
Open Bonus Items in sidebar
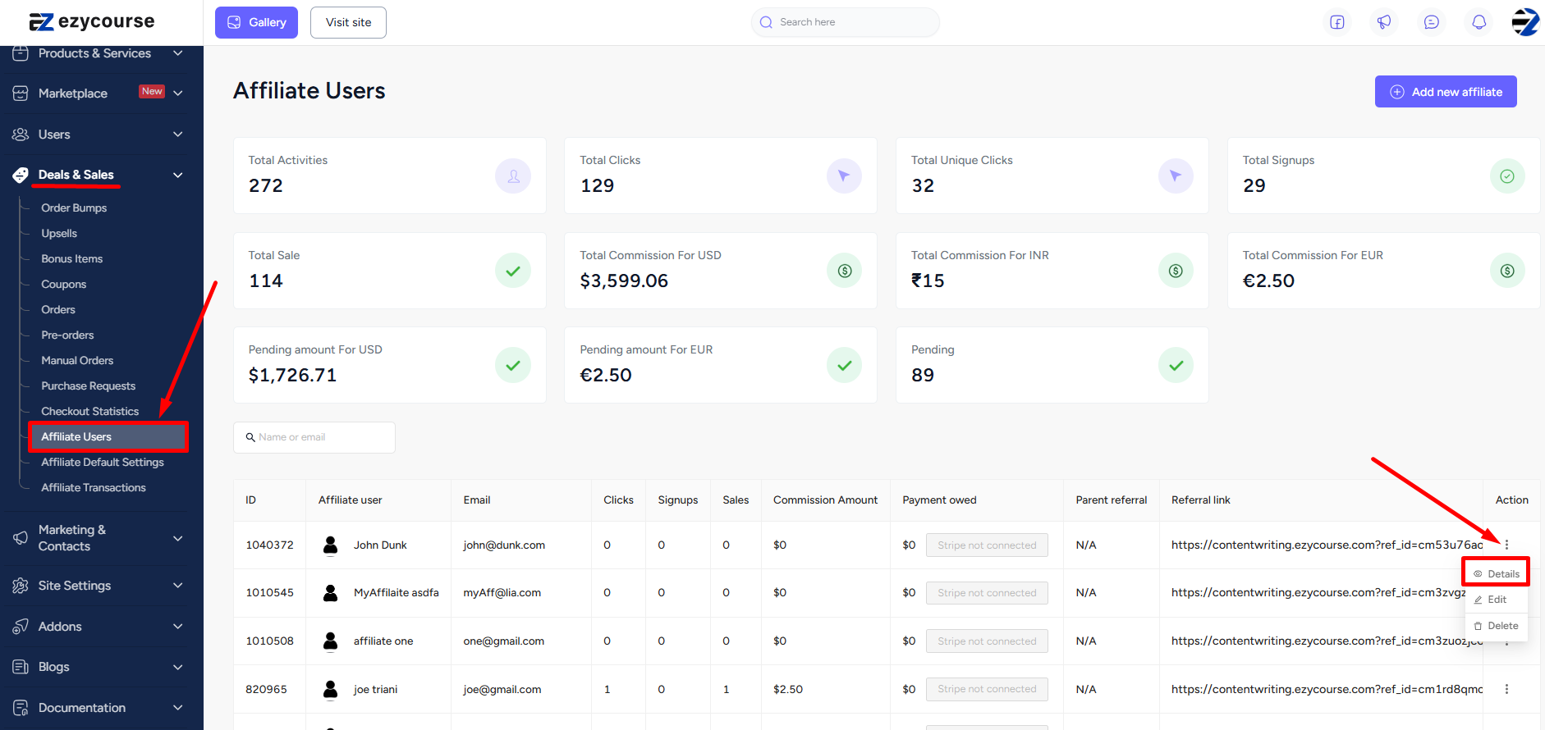(x=72, y=259)
